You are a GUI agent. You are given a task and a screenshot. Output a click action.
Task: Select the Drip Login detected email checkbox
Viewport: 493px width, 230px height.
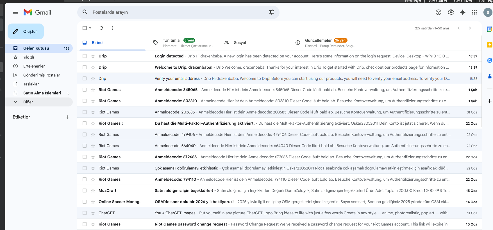85,56
